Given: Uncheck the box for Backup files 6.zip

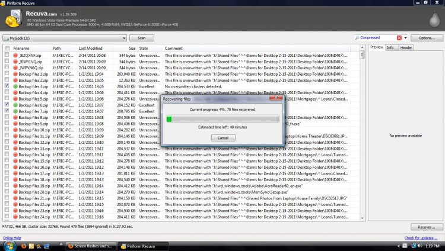Looking at the screenshot, I should pos(7,105).
